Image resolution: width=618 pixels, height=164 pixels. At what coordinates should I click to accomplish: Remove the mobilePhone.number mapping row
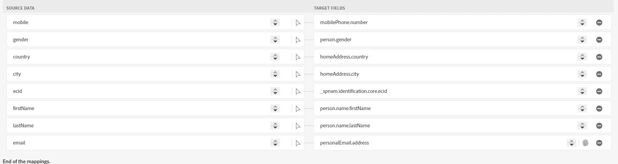point(599,23)
